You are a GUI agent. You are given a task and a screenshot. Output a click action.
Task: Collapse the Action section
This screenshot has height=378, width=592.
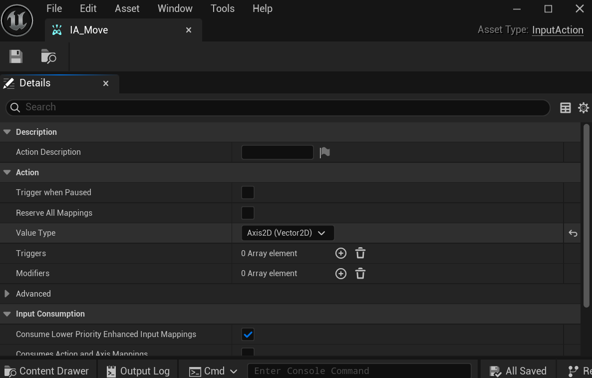pos(7,172)
